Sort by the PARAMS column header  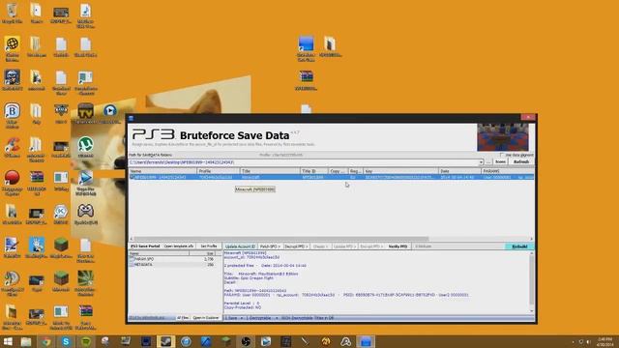(508, 171)
